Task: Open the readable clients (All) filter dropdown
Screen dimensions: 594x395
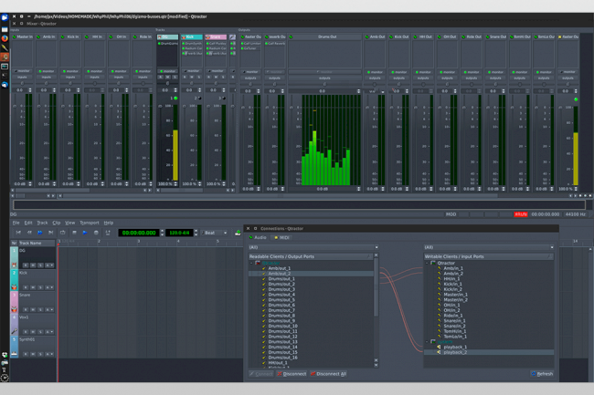Action: click(311, 246)
